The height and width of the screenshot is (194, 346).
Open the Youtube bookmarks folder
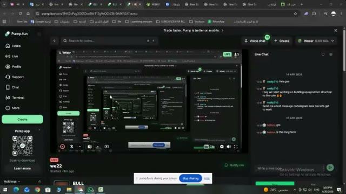tap(197, 22)
